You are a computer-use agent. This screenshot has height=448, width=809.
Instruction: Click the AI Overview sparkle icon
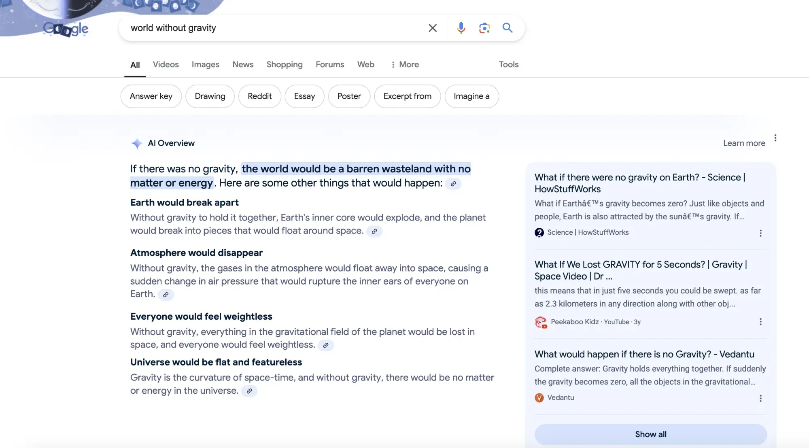136,142
